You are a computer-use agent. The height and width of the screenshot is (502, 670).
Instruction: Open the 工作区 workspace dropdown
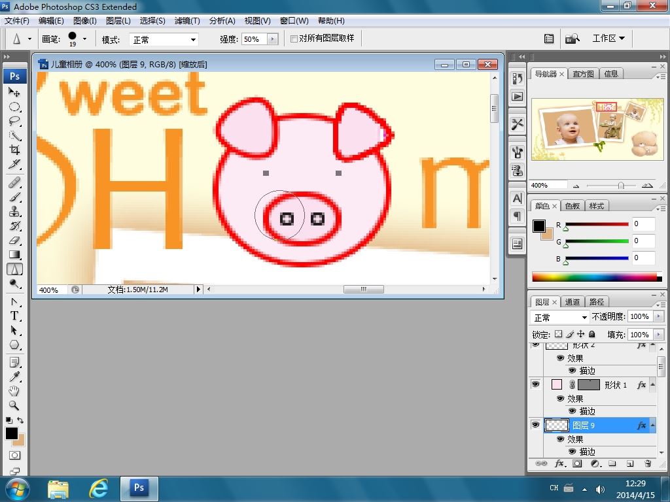tap(608, 39)
